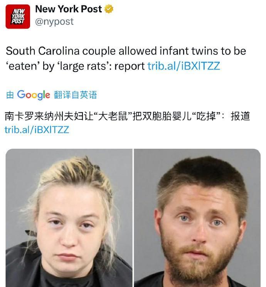Open the New York Post display name

tap(69, 9)
